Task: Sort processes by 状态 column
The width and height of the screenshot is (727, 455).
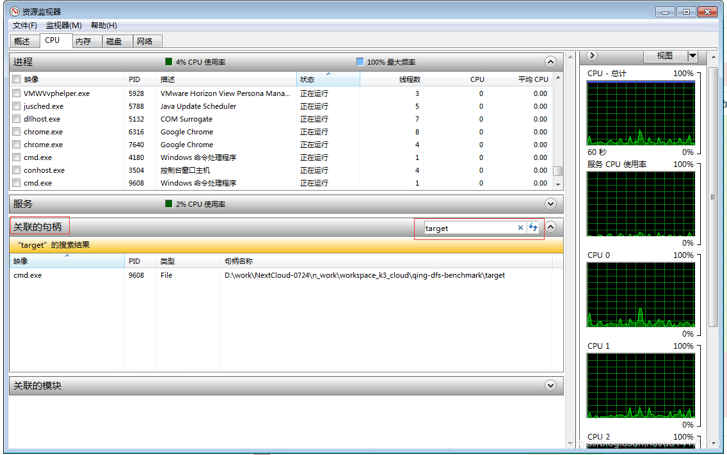Action: [x=328, y=79]
